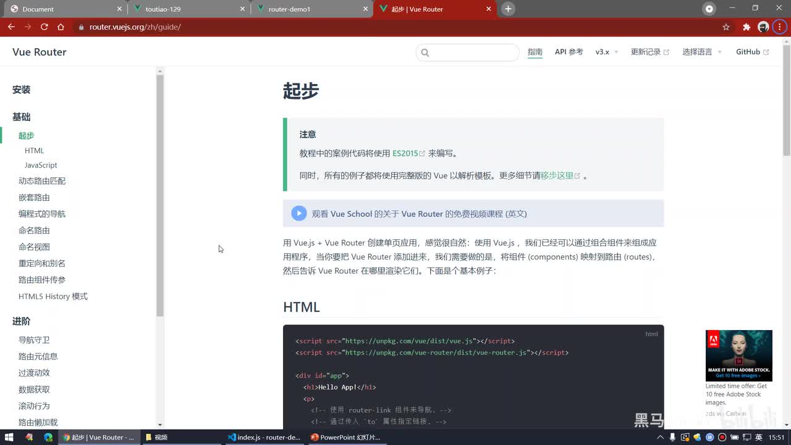
Task: Close the toutiao-129 tab
Action: [x=242, y=9]
